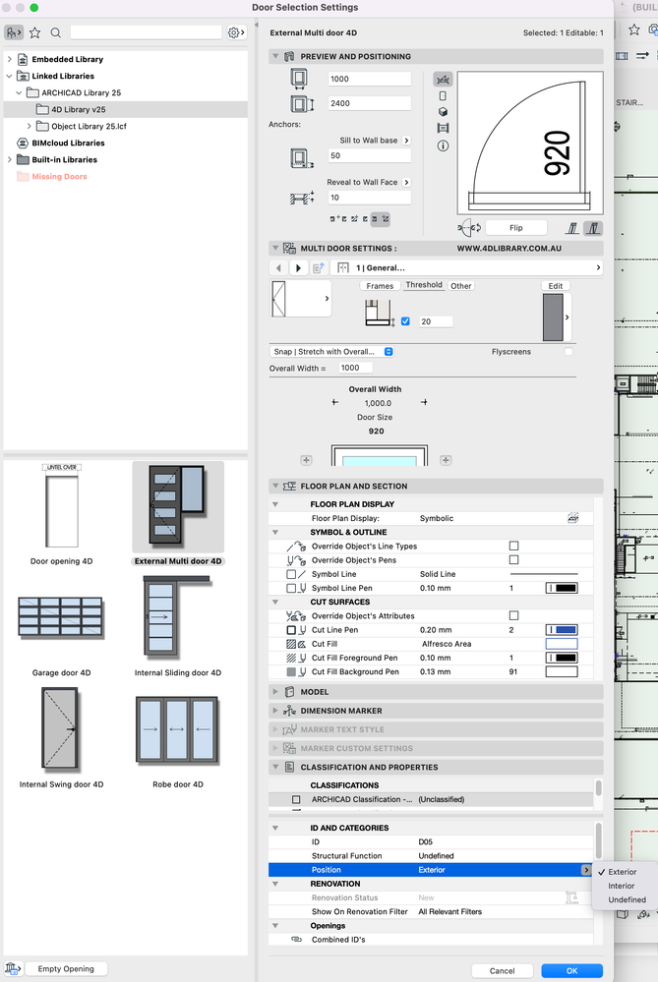
Task: Select the Garage door 4D thumbnail
Action: 61,617
